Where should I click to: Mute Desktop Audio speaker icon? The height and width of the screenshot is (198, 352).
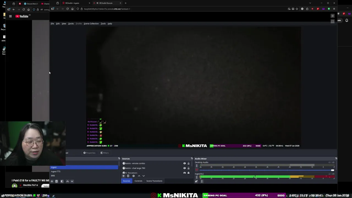tap(197, 170)
